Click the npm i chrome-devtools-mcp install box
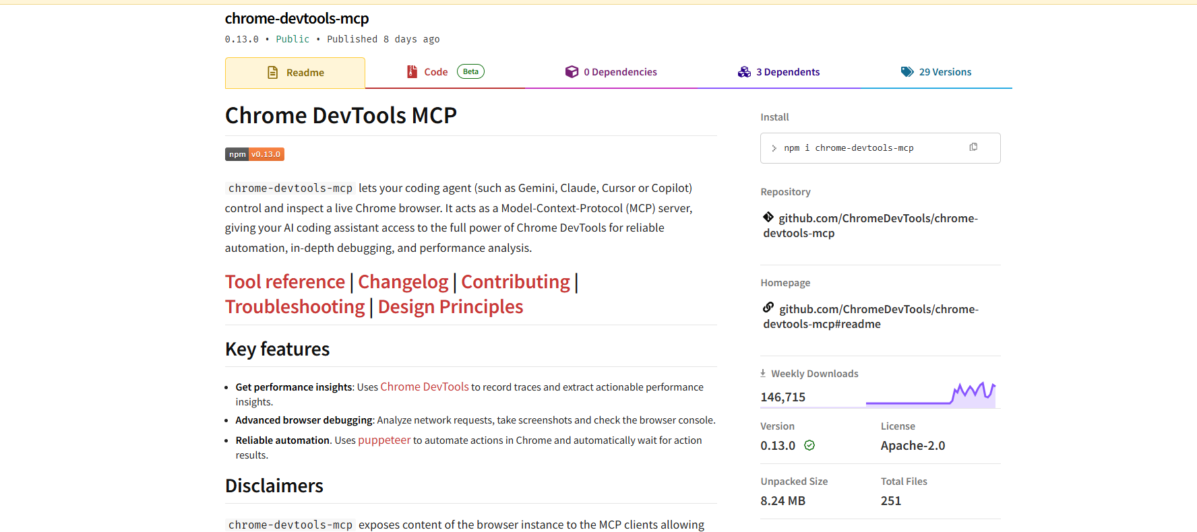 click(880, 148)
